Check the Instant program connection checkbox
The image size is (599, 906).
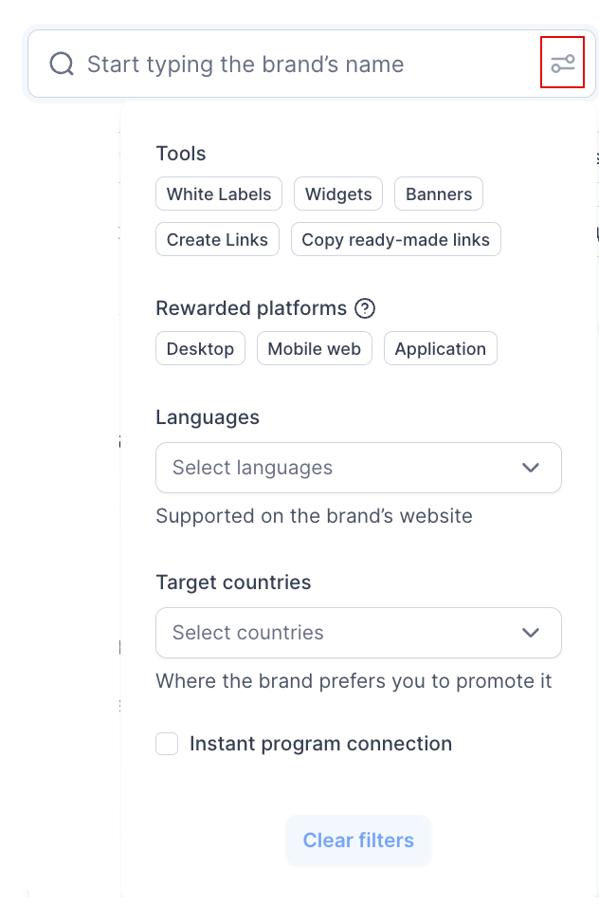(167, 744)
